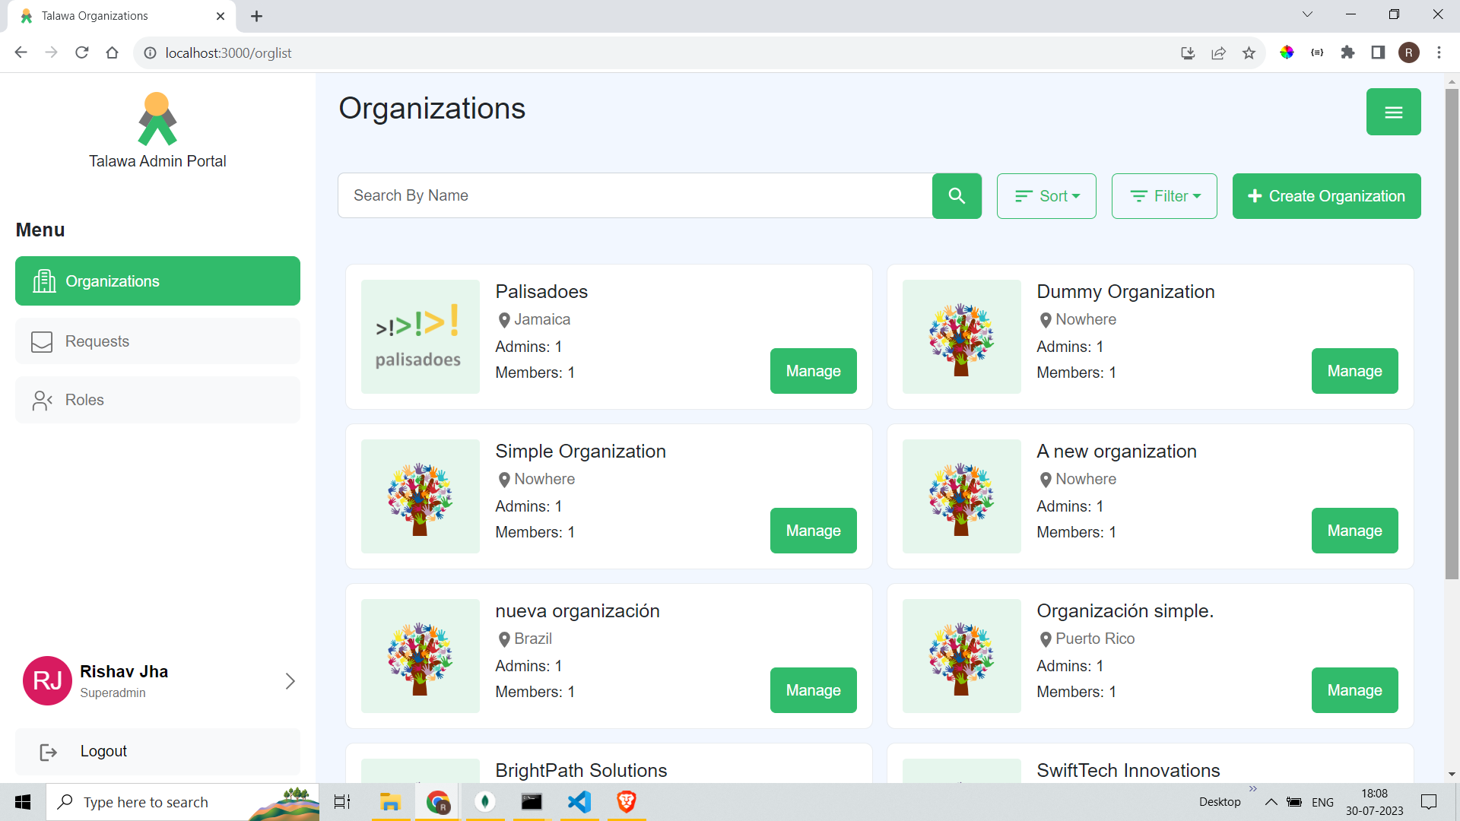
Task: Click the RJ avatar circle
Action: click(x=47, y=680)
